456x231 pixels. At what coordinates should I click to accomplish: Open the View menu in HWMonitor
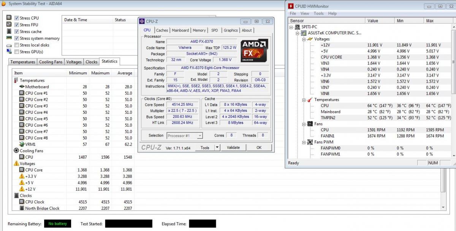pos(305,13)
